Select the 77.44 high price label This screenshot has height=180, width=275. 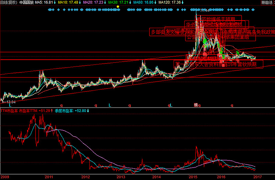205,11
